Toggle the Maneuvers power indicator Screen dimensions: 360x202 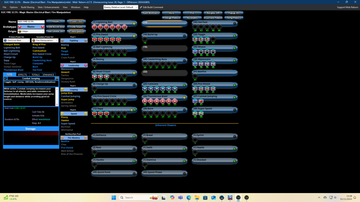coord(235,61)
